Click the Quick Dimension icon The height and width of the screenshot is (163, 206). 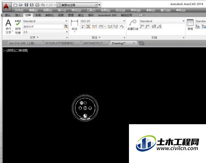tap(94, 26)
